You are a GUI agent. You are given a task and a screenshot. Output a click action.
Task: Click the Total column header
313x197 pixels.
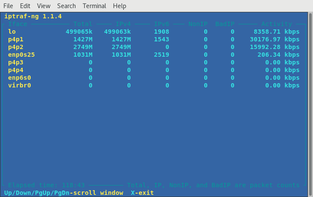coord(83,24)
